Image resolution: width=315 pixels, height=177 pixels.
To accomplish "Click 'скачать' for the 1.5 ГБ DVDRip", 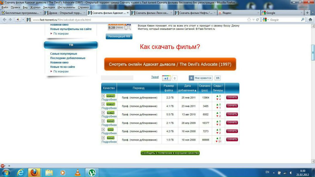I will coord(232,139).
